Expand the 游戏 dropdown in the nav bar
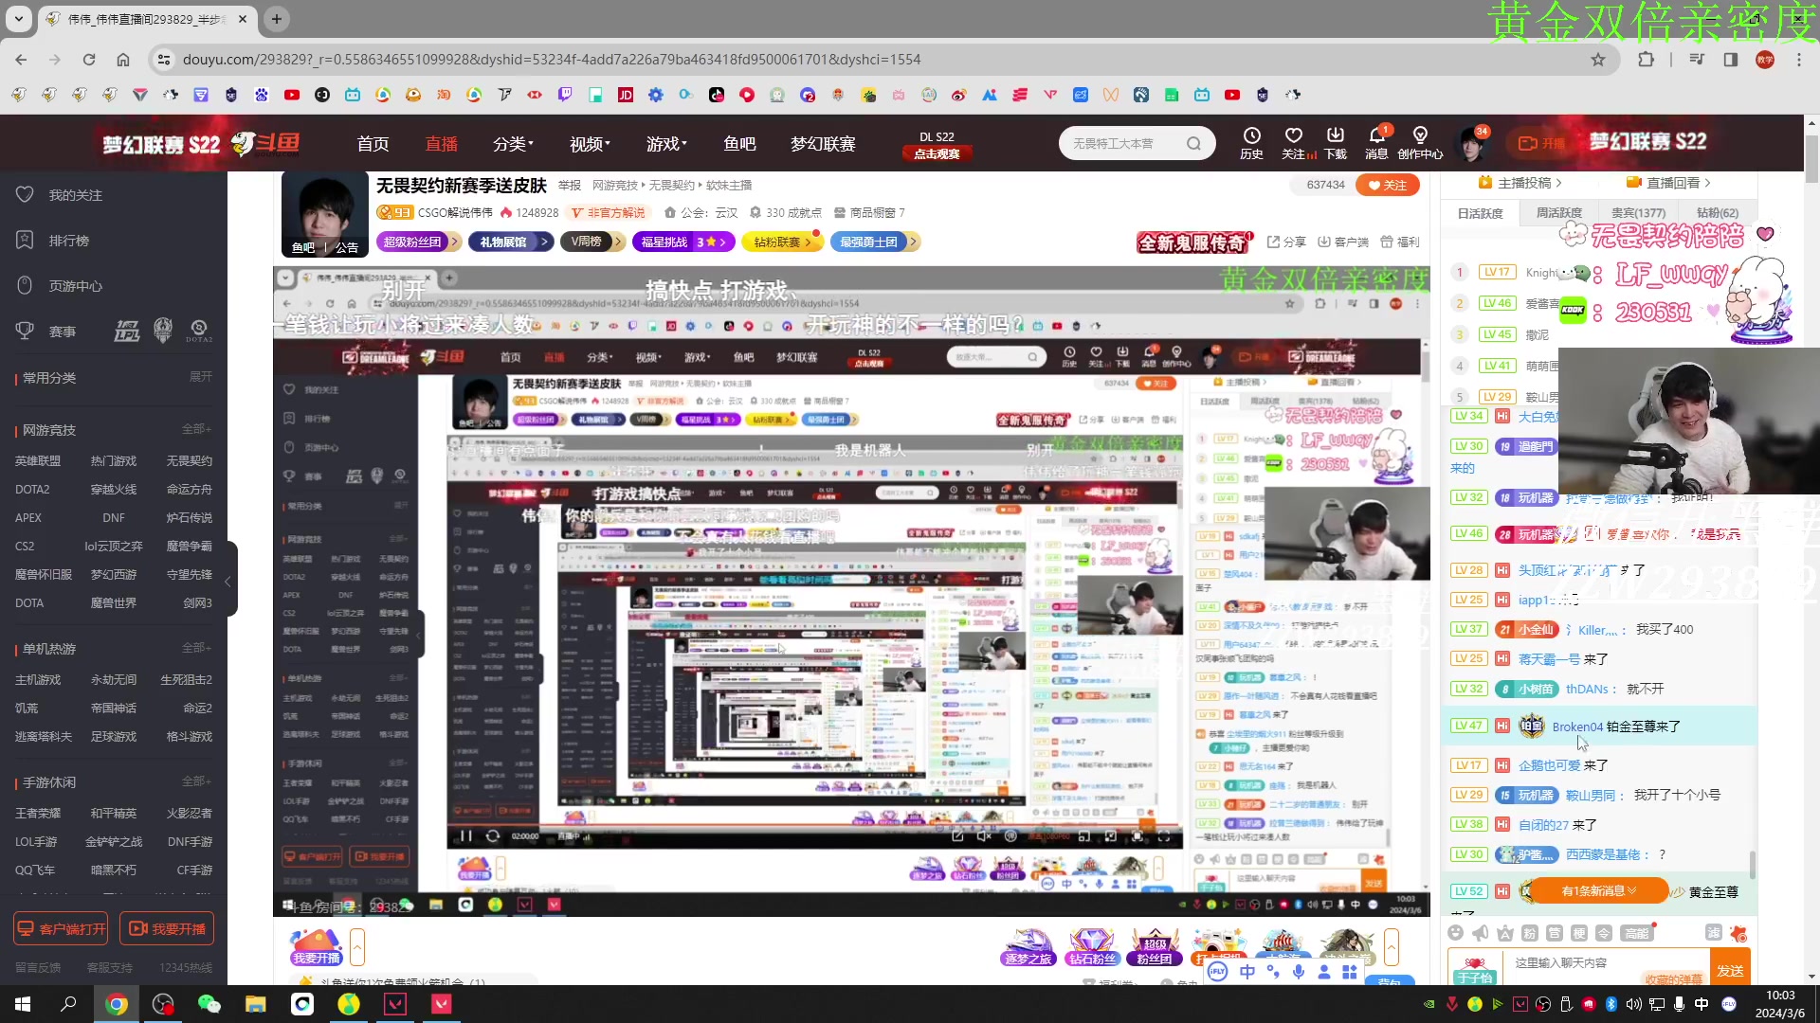 (x=666, y=144)
